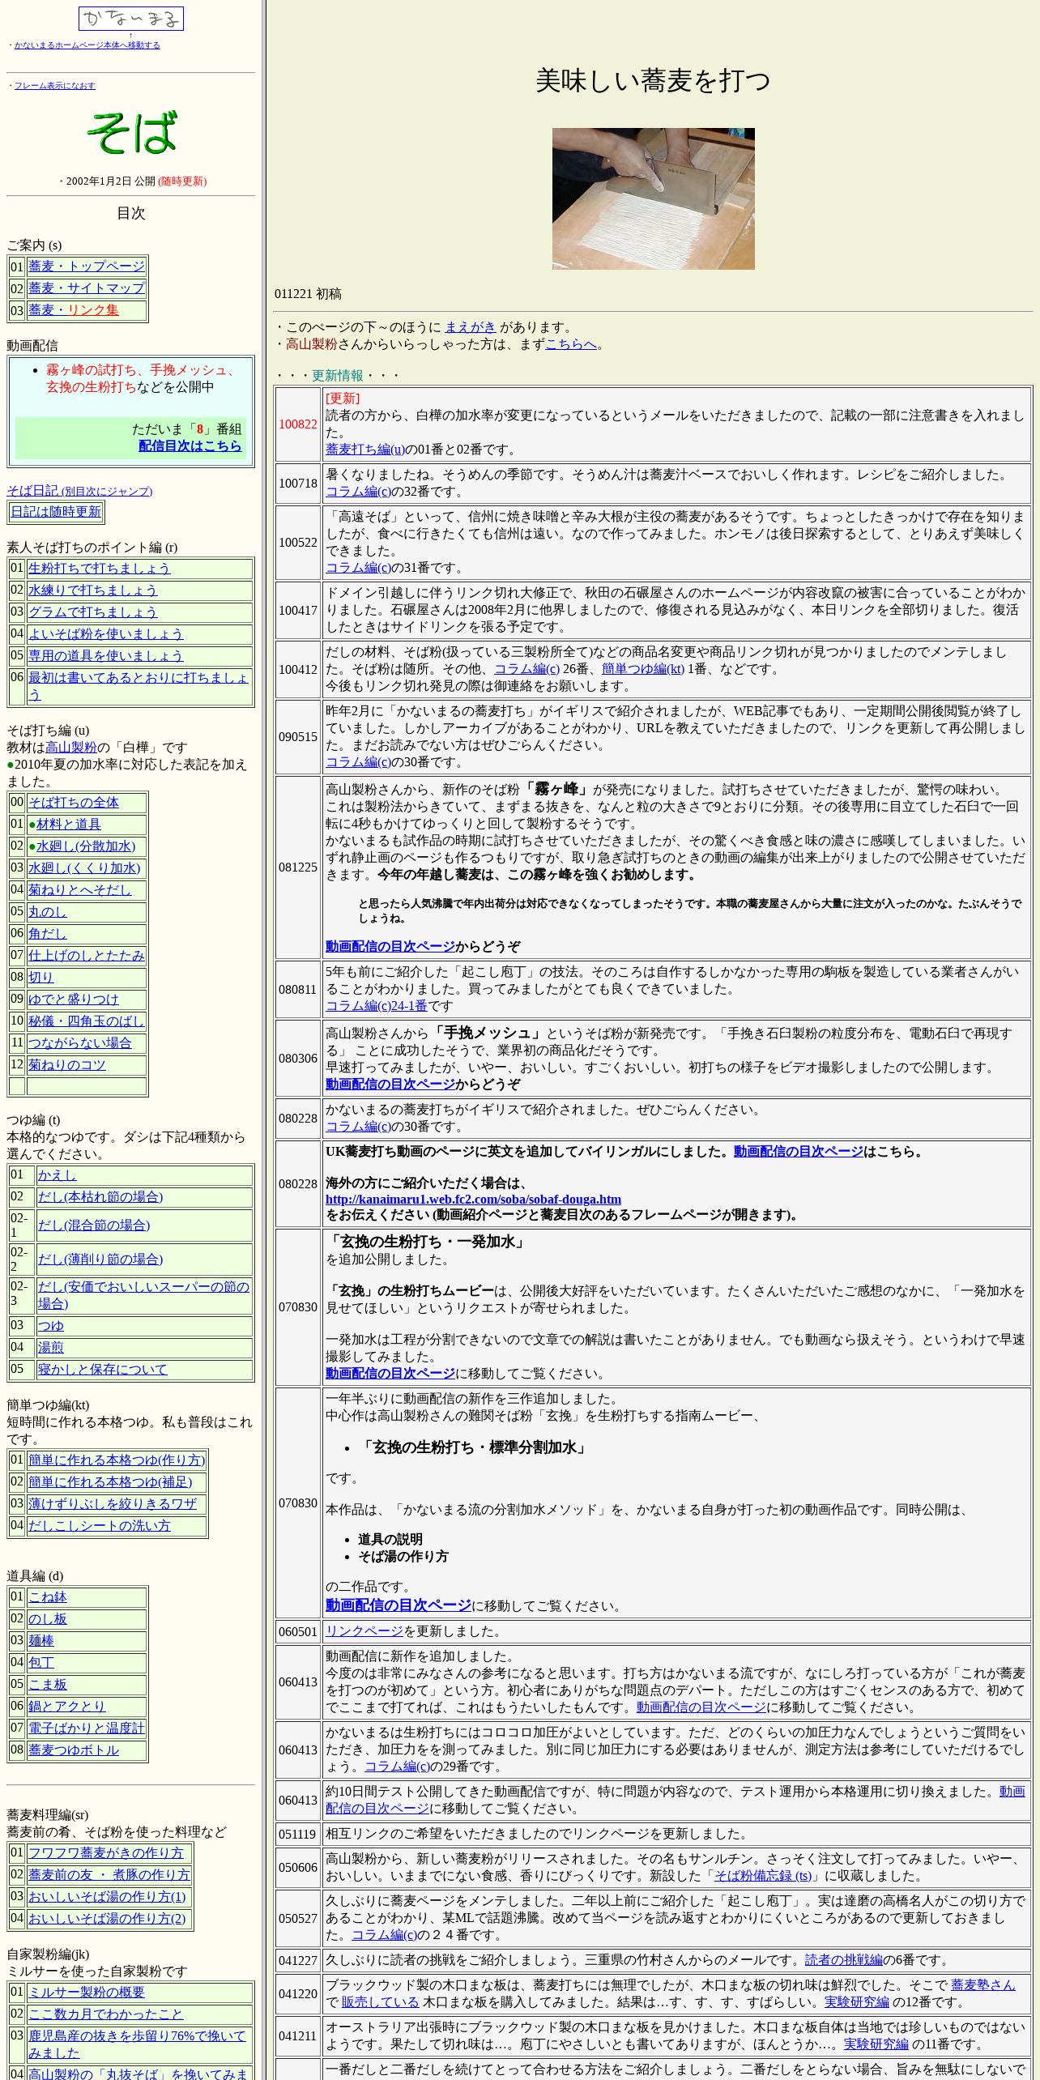Open だし(本枯れ節の場合) link

(x=100, y=1197)
